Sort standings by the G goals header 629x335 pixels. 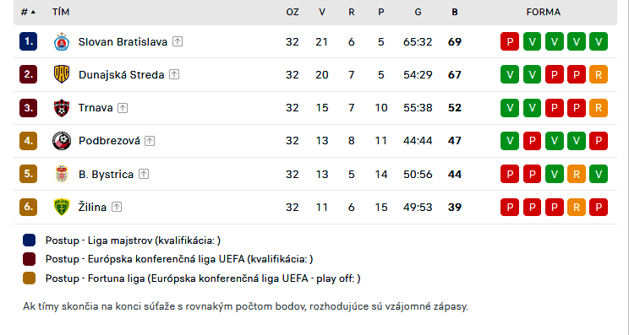(x=418, y=12)
